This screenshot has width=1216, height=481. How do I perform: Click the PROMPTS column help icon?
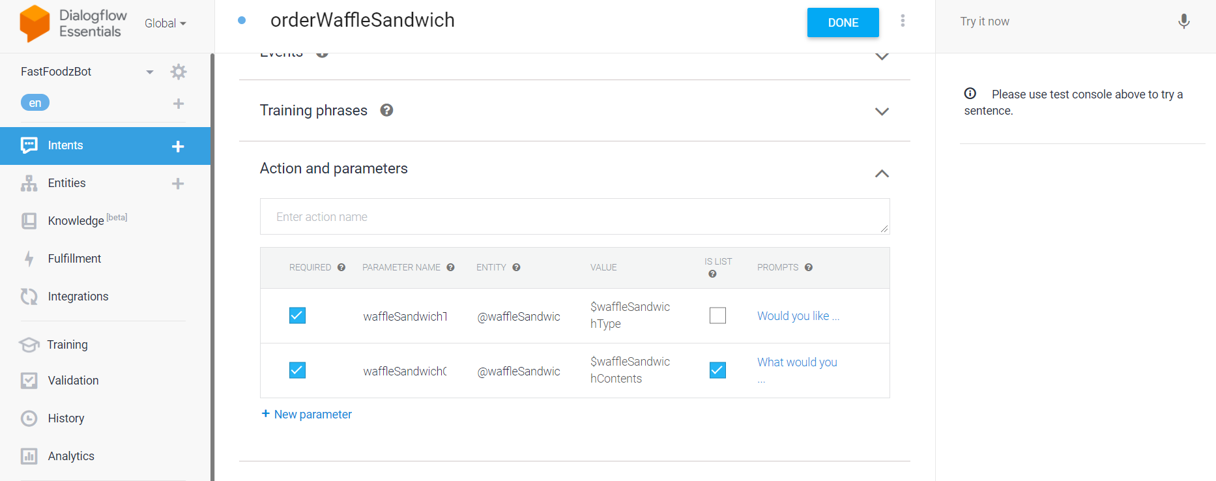pyautogui.click(x=808, y=267)
